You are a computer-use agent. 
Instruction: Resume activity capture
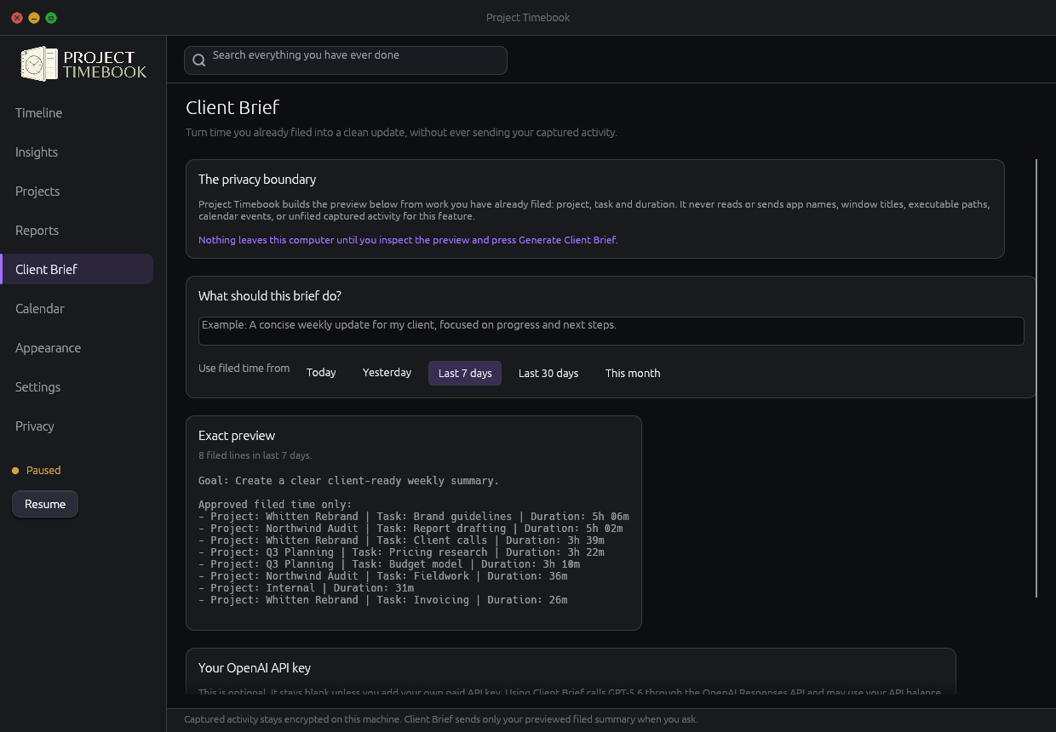coord(45,504)
